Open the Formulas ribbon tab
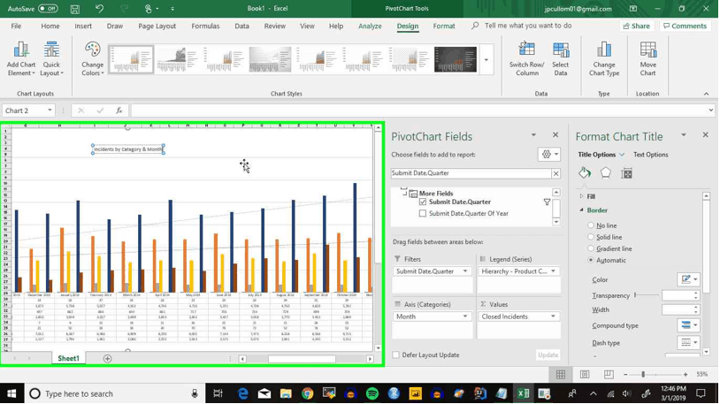Screen dimensions: 720x404 click(205, 27)
